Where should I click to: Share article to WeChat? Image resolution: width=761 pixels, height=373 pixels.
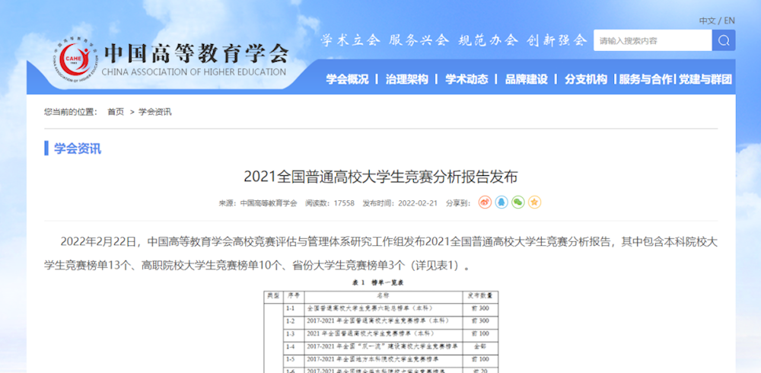[x=518, y=202]
